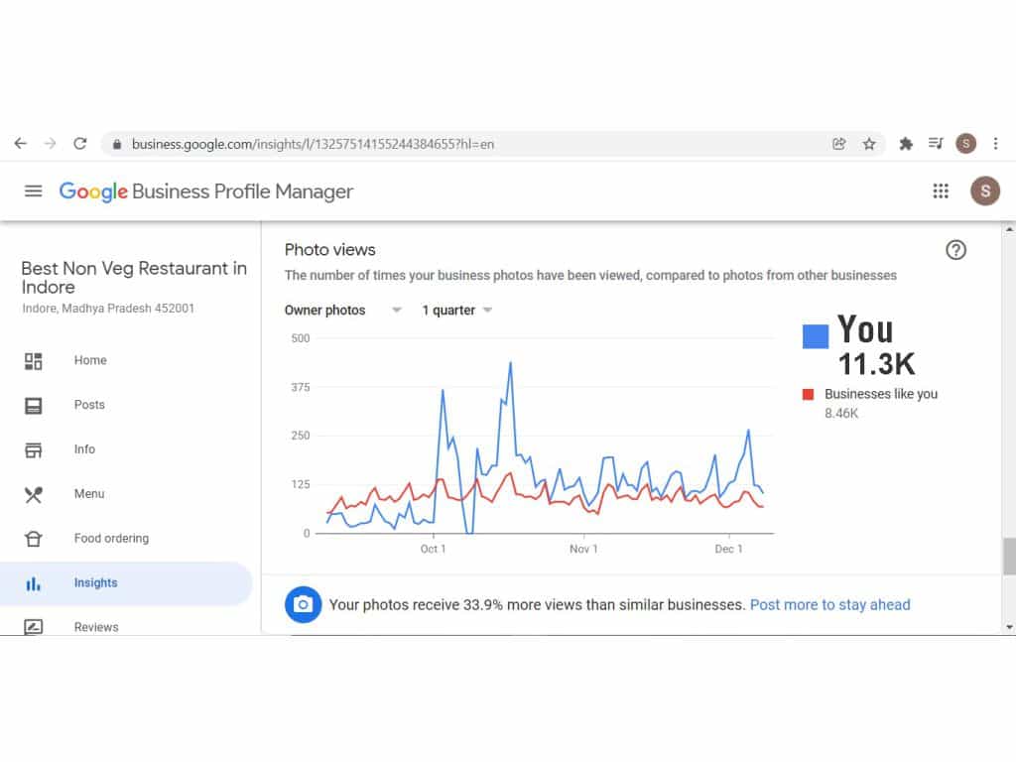This screenshot has width=1016, height=762.
Task: Expand the Owner photos dropdown
Action: coord(342,311)
